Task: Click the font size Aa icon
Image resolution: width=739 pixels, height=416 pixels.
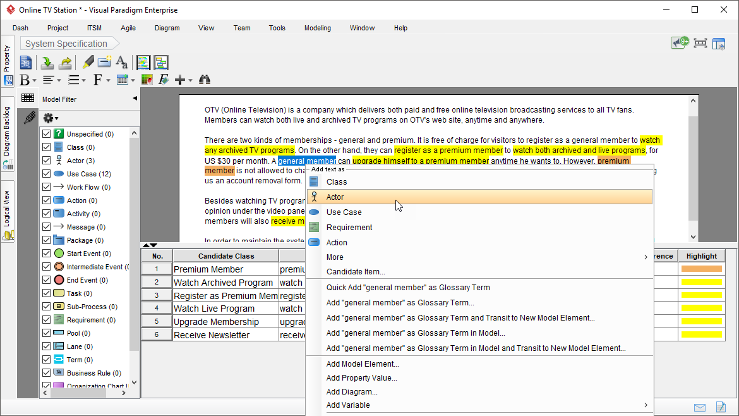Action: 122,62
